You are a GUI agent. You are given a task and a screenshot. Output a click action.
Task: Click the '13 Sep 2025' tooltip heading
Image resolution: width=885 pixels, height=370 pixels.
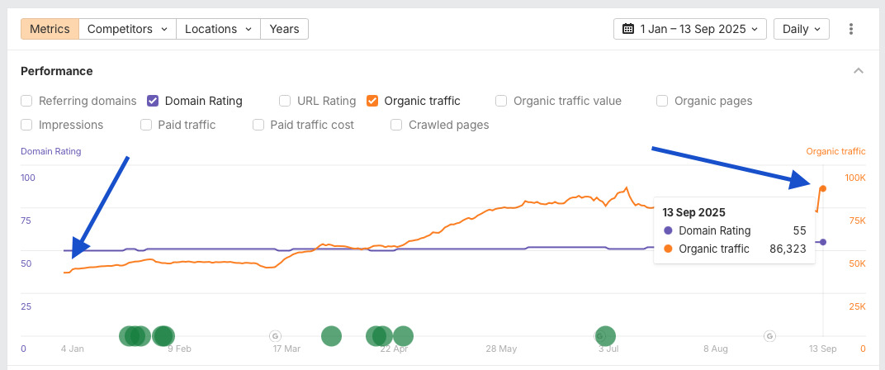693,213
